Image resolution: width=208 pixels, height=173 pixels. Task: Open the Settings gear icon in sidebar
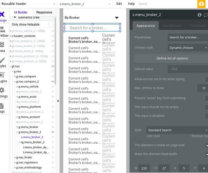(x=2, y=90)
